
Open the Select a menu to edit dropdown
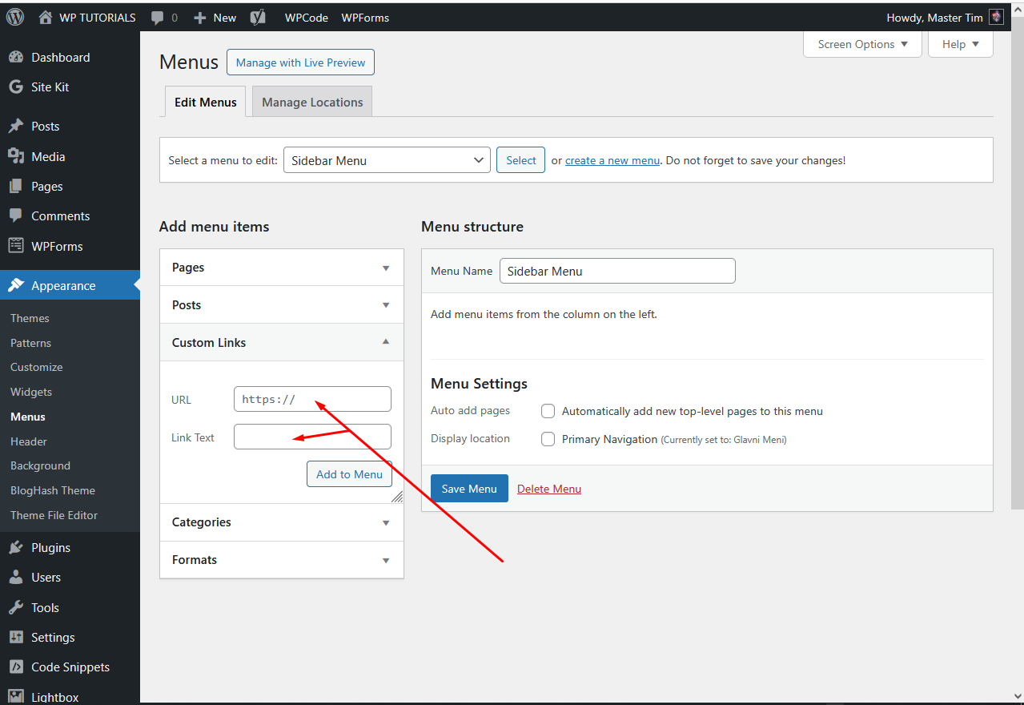pyautogui.click(x=387, y=160)
